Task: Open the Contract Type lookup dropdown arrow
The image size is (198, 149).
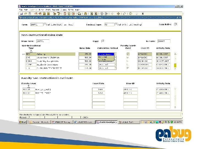Action: 116,24
